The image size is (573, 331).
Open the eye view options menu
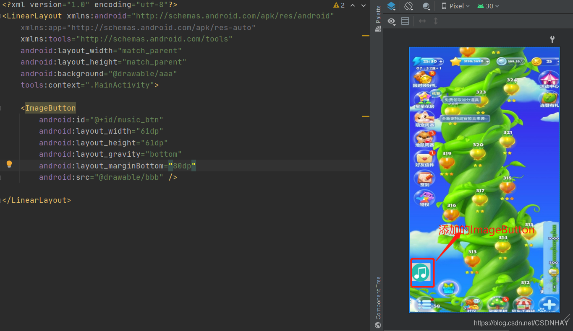tap(392, 21)
